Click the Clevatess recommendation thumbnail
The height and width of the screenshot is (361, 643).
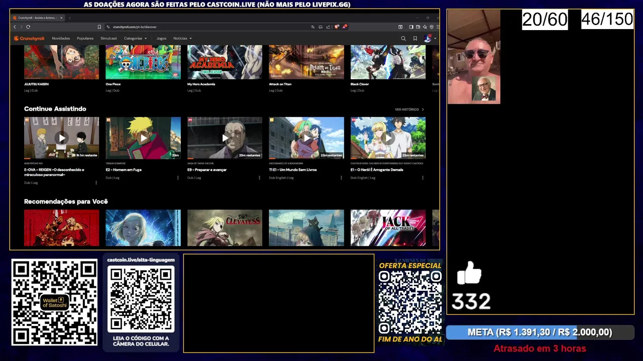[x=225, y=228]
